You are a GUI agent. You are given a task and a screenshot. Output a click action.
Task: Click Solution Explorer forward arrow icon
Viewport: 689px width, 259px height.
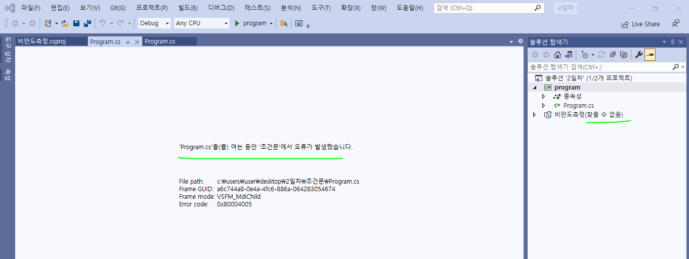546,55
